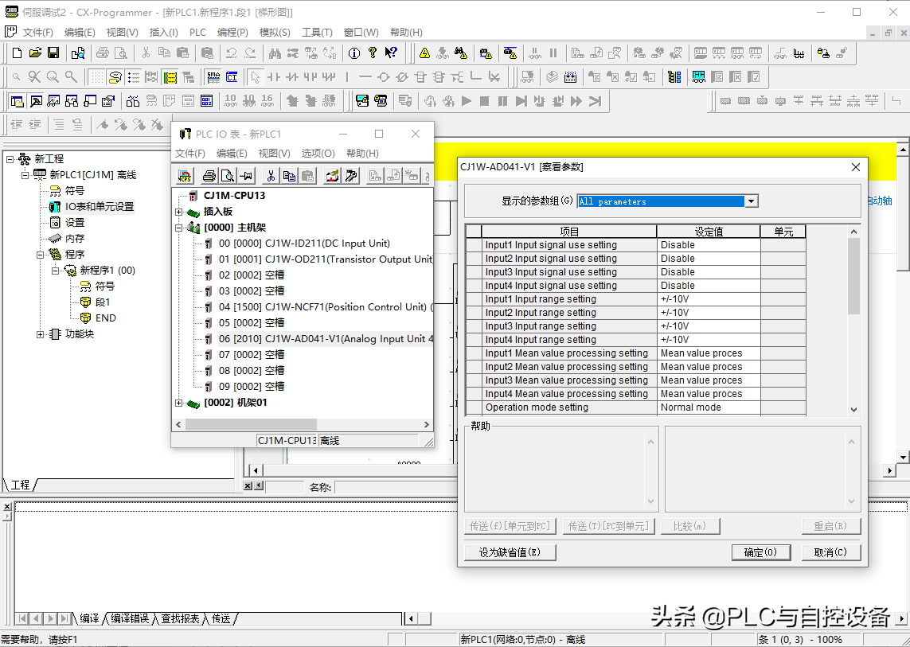Click the print icon in PLC IO table
The image size is (910, 647).
[209, 176]
